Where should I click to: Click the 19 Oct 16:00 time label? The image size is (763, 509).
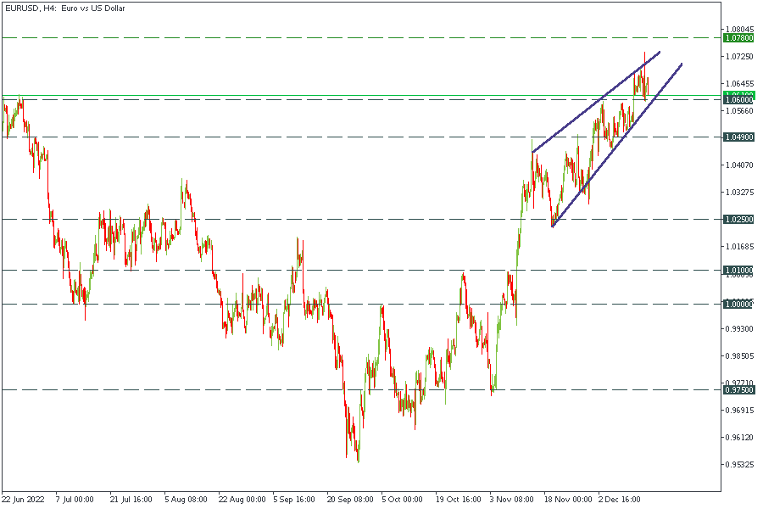pos(458,500)
